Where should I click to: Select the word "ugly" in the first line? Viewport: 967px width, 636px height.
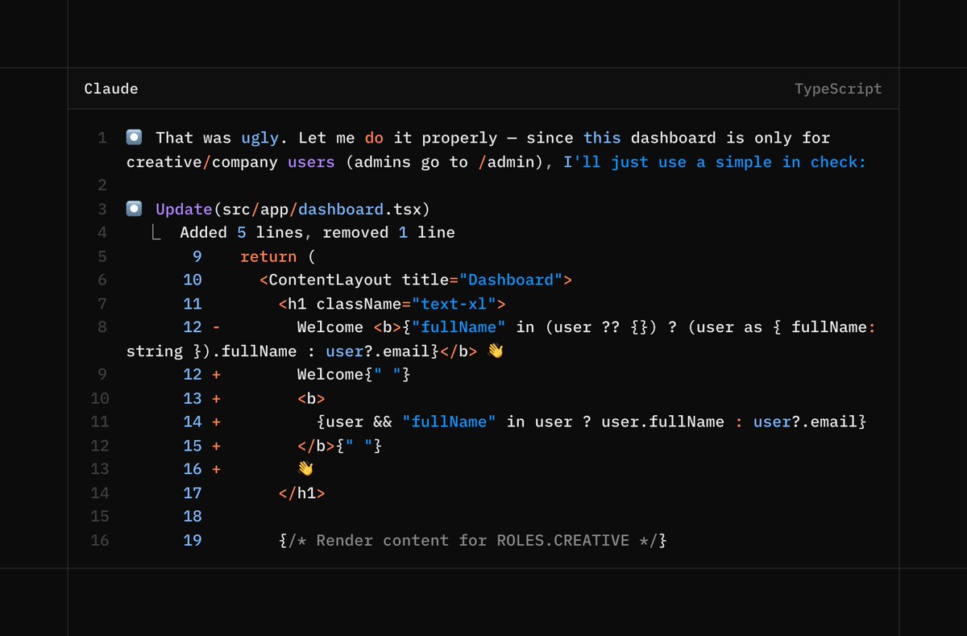(x=259, y=138)
